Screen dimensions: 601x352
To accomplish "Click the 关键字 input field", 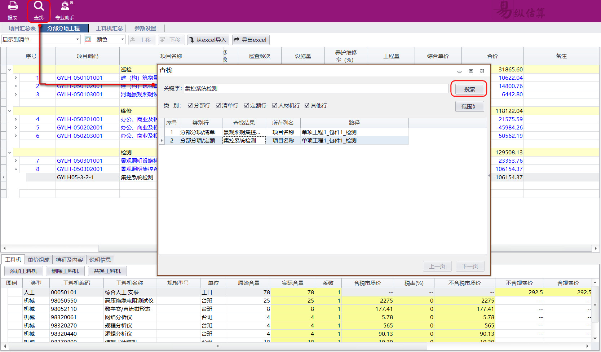I will point(316,88).
